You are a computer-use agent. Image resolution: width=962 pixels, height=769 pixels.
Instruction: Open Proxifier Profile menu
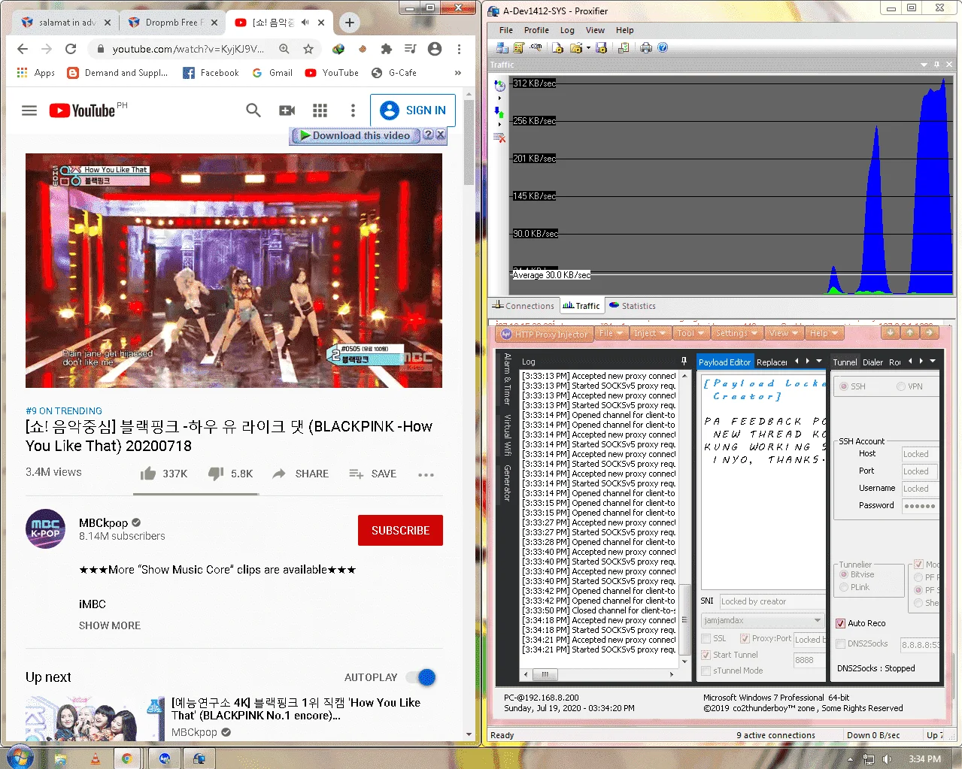click(536, 30)
